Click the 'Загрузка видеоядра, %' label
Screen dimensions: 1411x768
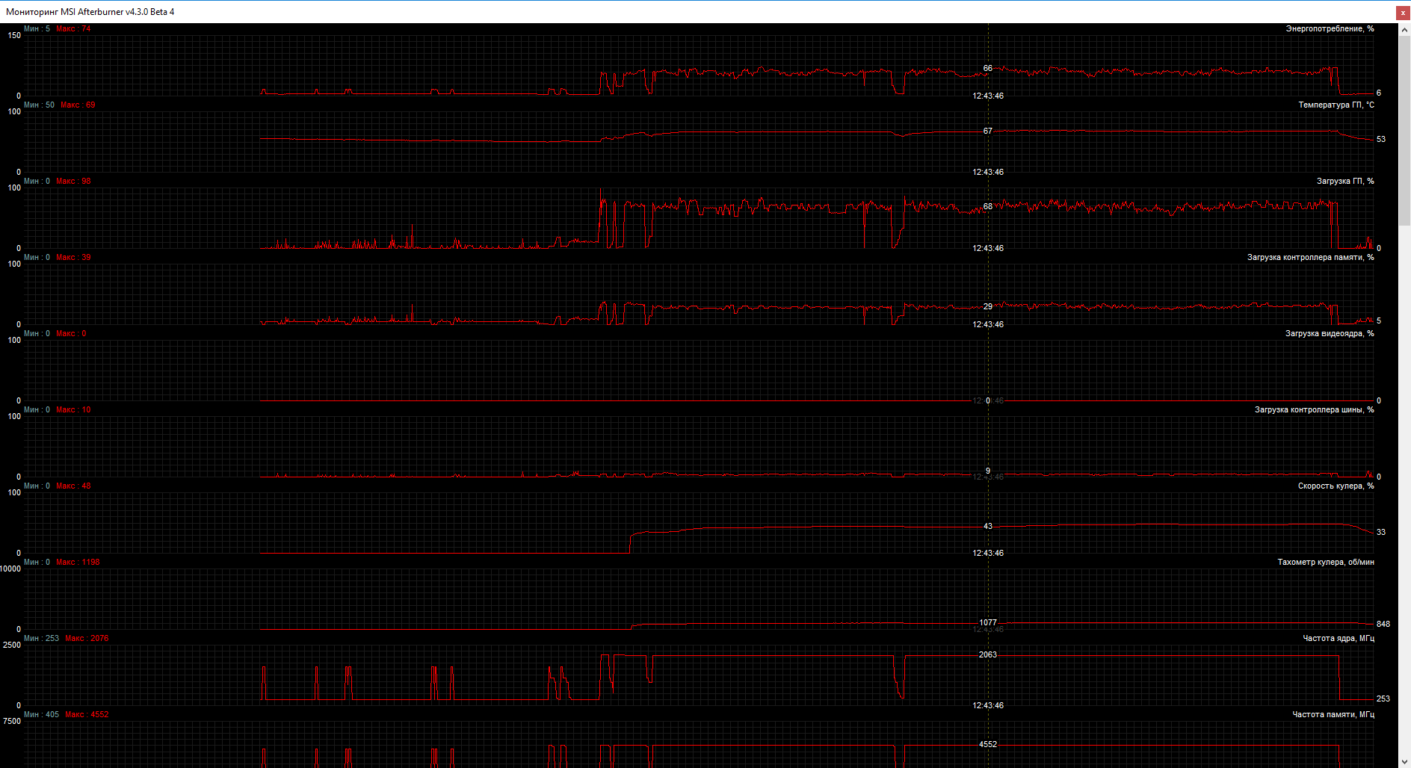pos(1330,333)
